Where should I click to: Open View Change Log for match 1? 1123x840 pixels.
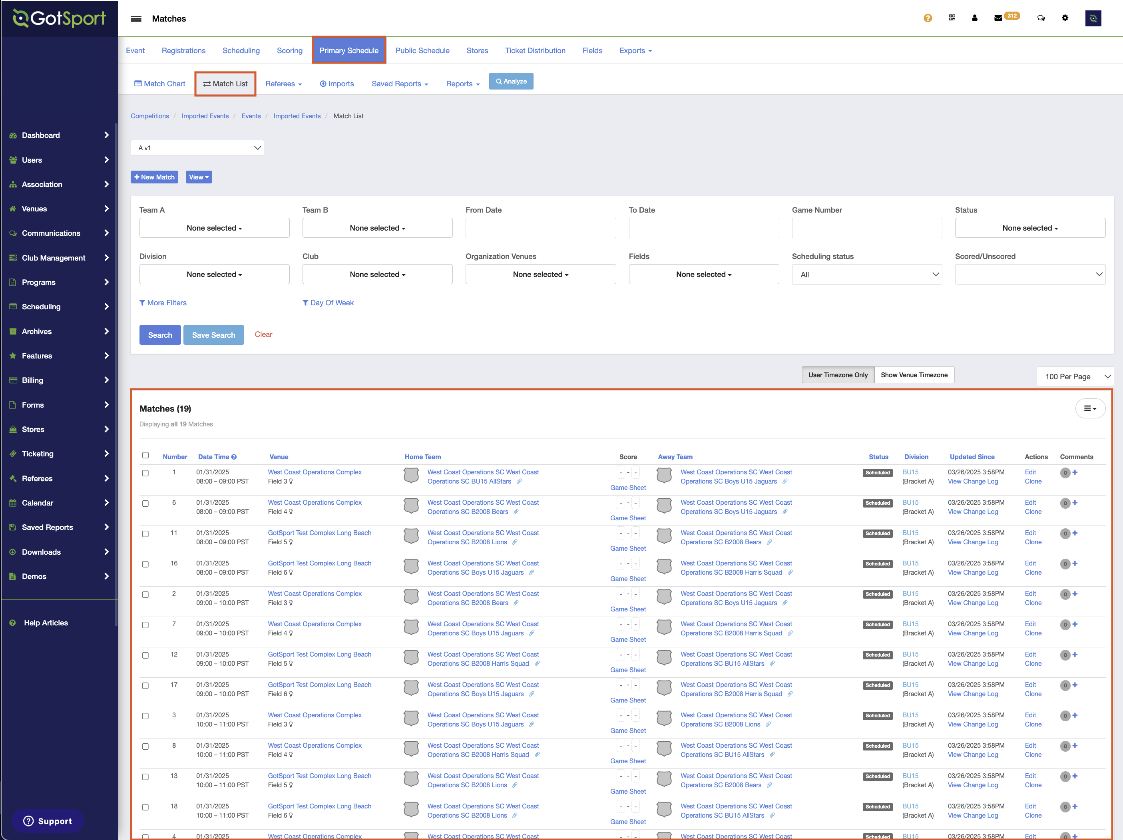(x=972, y=481)
